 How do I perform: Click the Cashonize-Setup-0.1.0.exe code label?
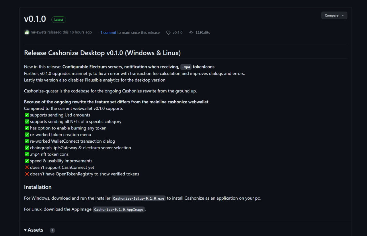click(x=138, y=198)
